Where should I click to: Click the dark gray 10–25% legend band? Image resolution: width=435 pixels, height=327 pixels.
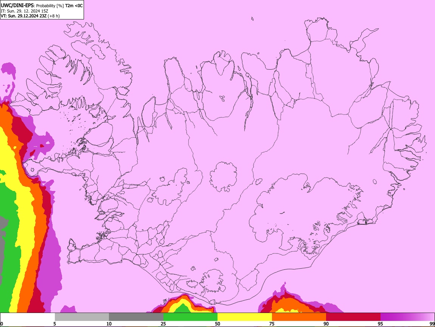(136, 317)
